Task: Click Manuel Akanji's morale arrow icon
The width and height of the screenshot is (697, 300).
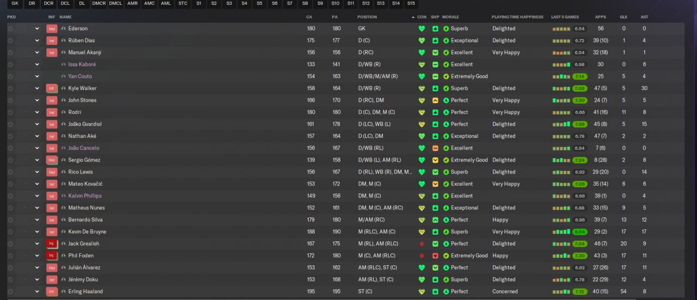Action: pos(446,52)
